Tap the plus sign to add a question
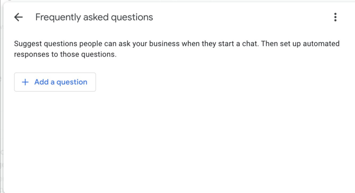 [x=25, y=82]
